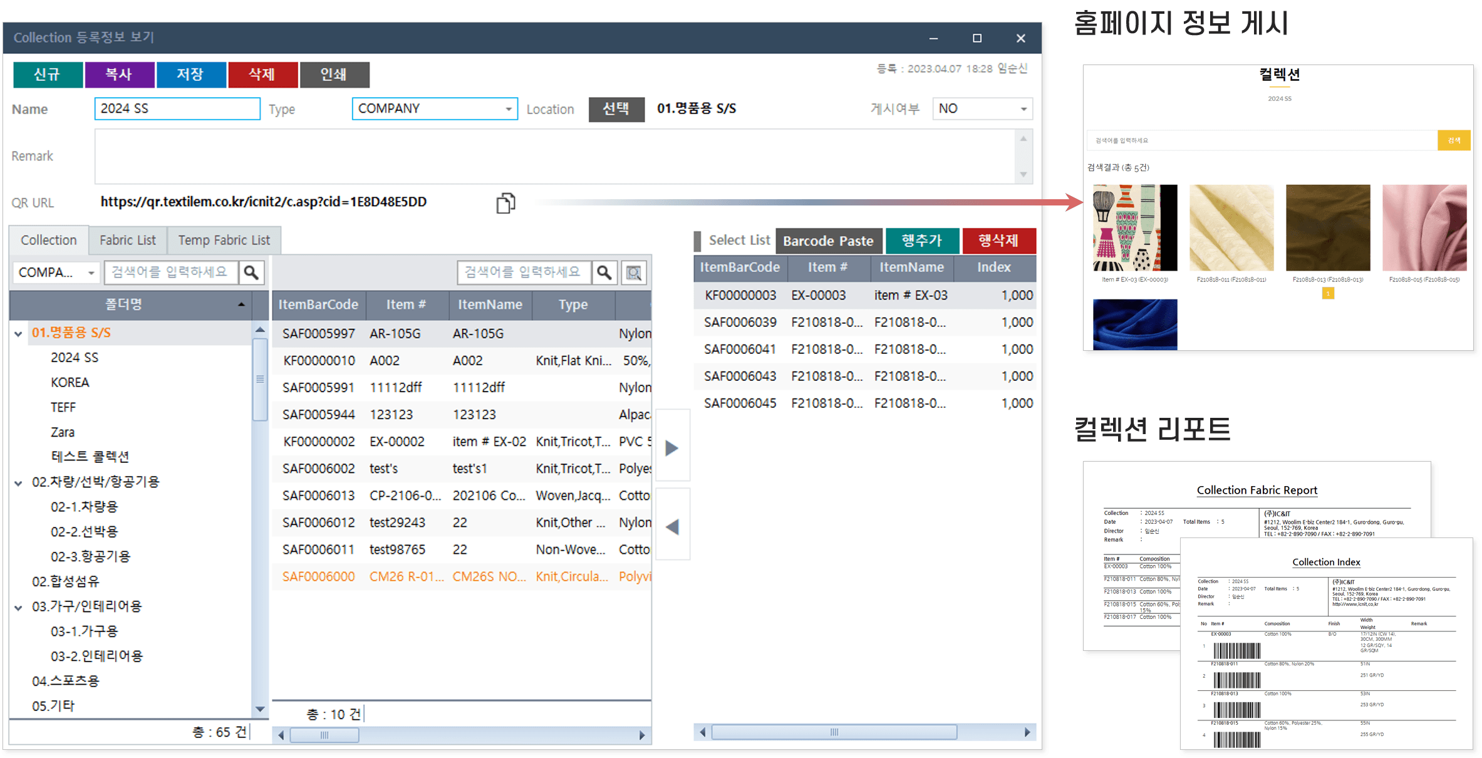The height and width of the screenshot is (758, 1482).
Task: Collapse the 03.가구/인테리어용 folder node
Action: [x=19, y=607]
